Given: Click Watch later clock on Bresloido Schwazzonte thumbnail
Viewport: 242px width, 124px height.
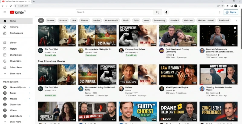Looking at the screenshot, I should [235, 28].
